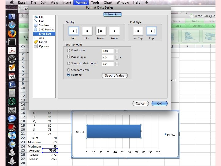
Task: Switch to Charts tab in Excel ribbon
Action: point(195,21)
